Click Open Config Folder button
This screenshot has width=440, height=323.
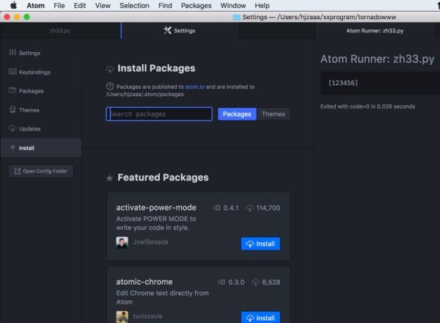click(x=40, y=171)
